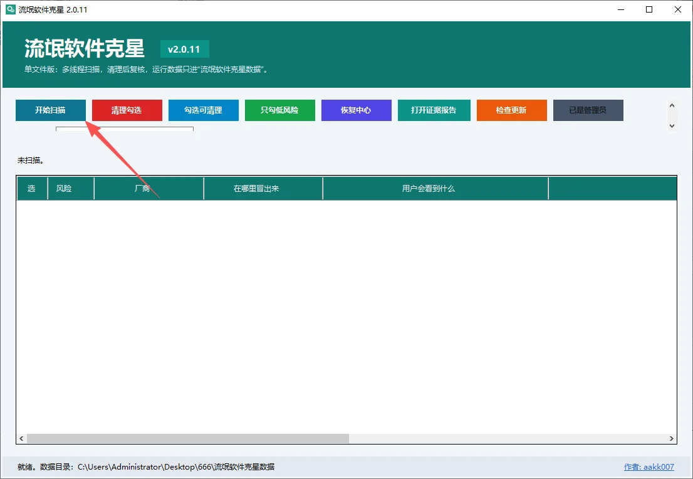Open the 恢复中心 recovery center
Viewport: 693px width, 479px height.
click(x=357, y=110)
